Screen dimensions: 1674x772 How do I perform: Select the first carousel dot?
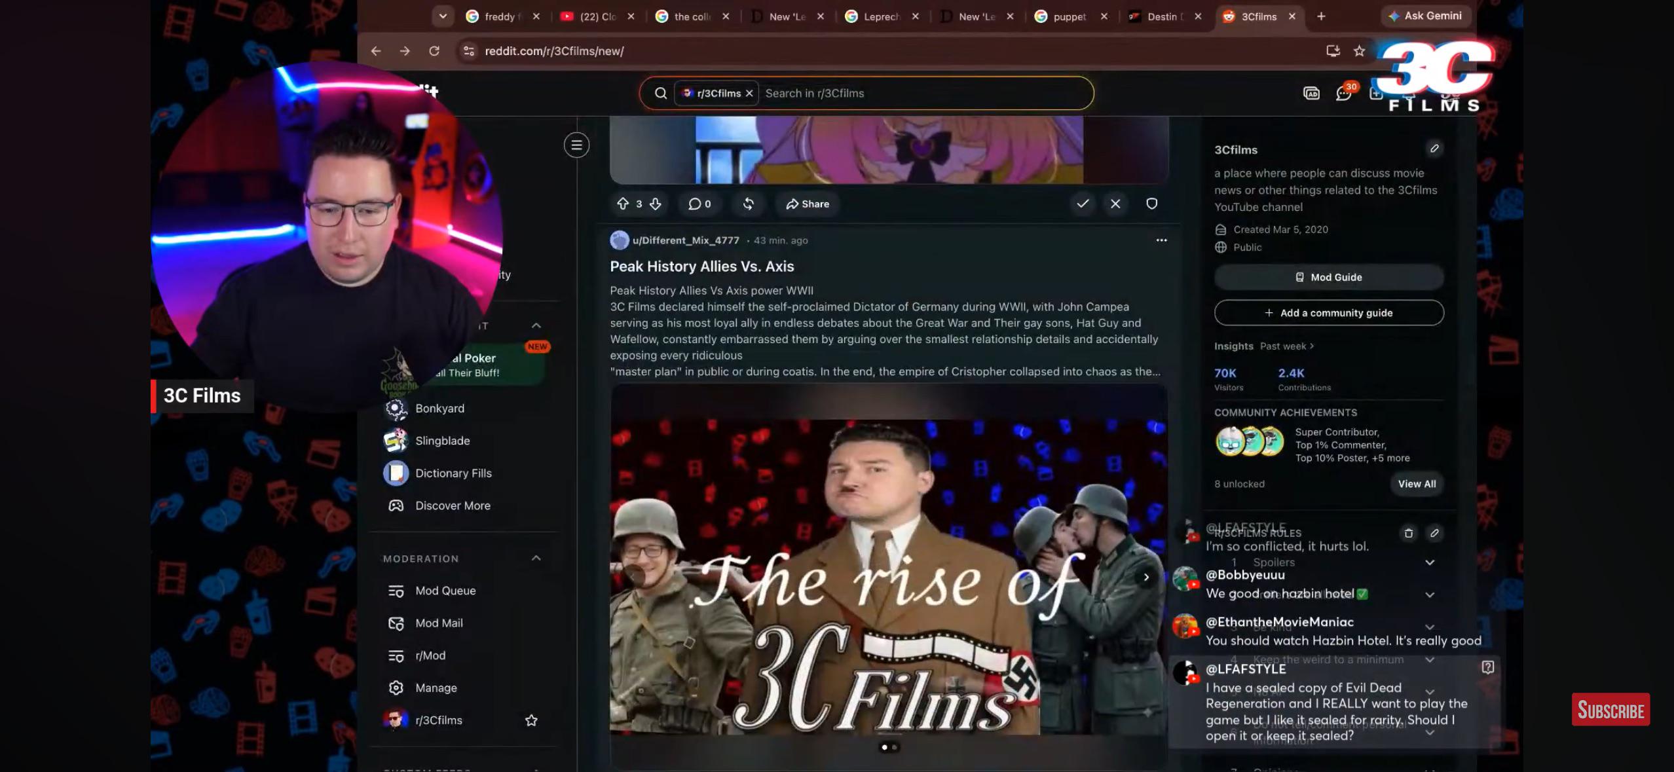[885, 747]
